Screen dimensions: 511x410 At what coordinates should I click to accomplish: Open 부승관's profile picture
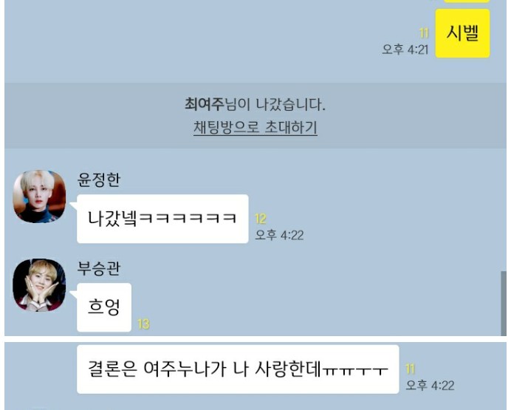point(39,285)
